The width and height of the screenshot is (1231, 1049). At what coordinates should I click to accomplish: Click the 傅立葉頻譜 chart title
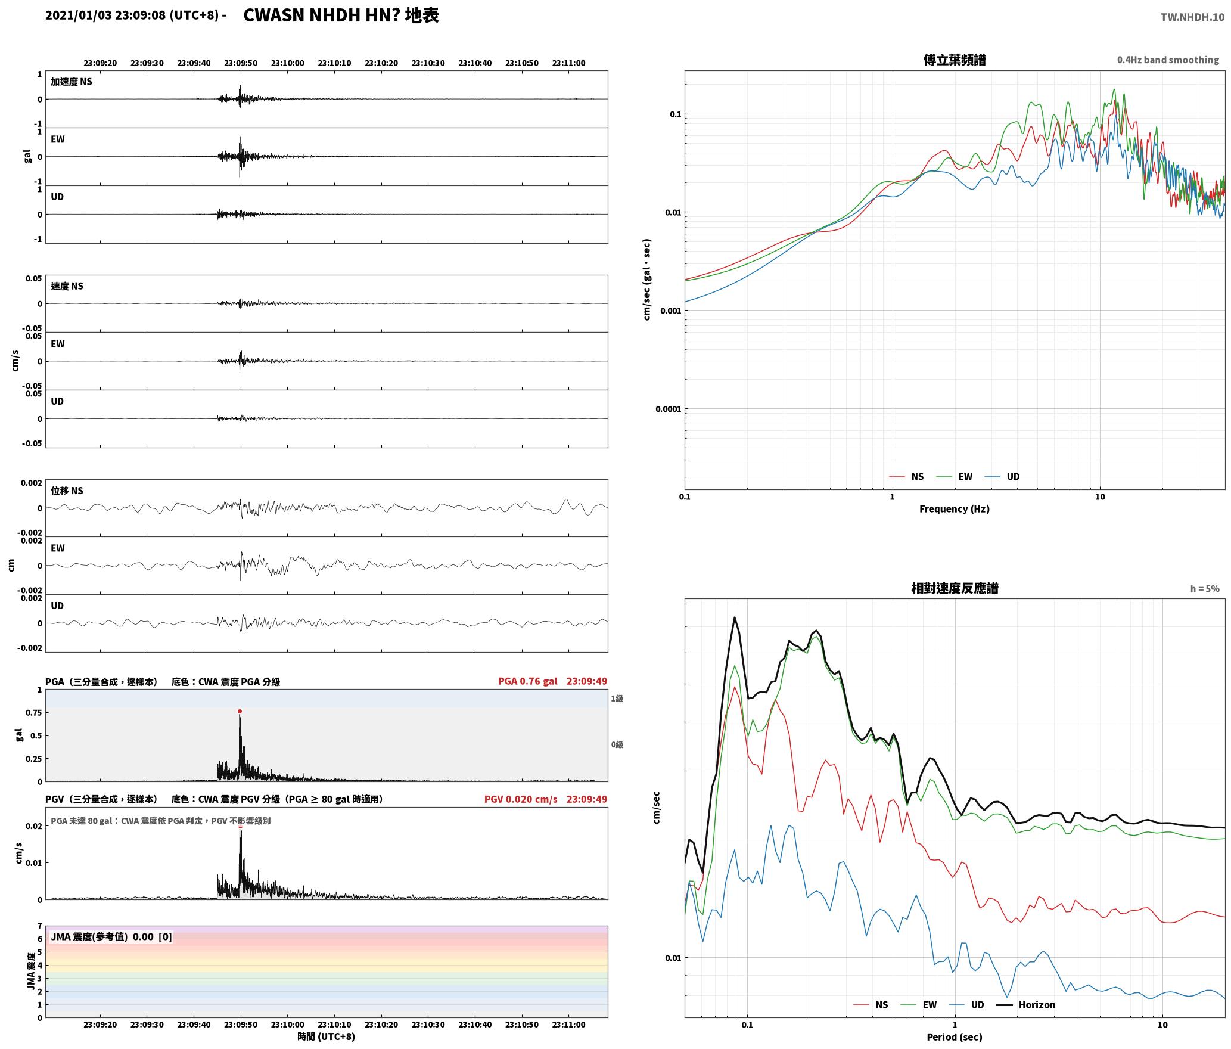[954, 60]
